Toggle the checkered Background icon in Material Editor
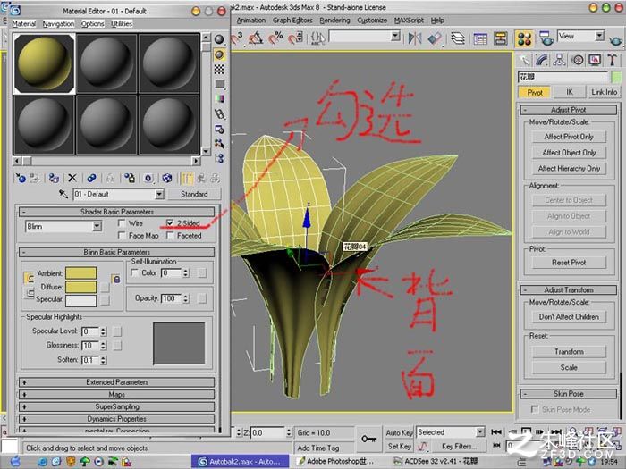The image size is (626, 469). coord(219,70)
